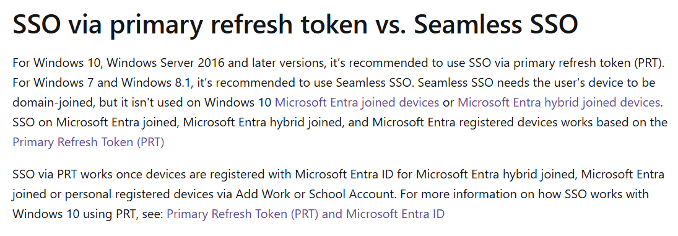This screenshot has width=678, height=236.
Task: Click the phrase Microsoft Entra registered devices
Action: [x=465, y=122]
